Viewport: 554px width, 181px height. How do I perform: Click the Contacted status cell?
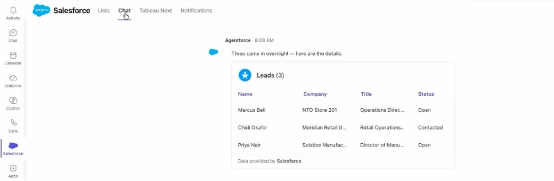(430, 127)
